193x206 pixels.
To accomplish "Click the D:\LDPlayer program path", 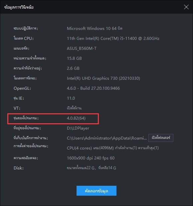I will tap(78, 128).
